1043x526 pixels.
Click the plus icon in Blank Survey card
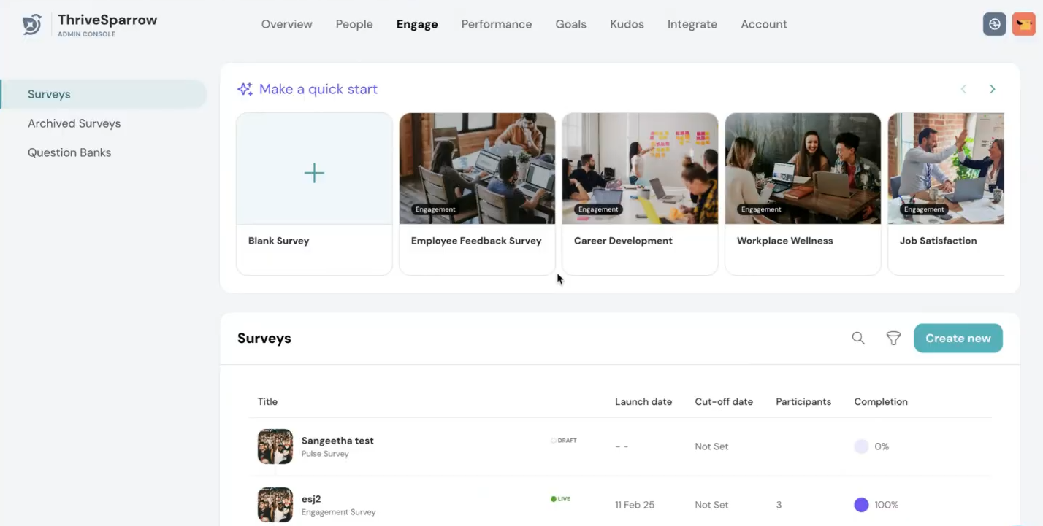[x=314, y=173]
